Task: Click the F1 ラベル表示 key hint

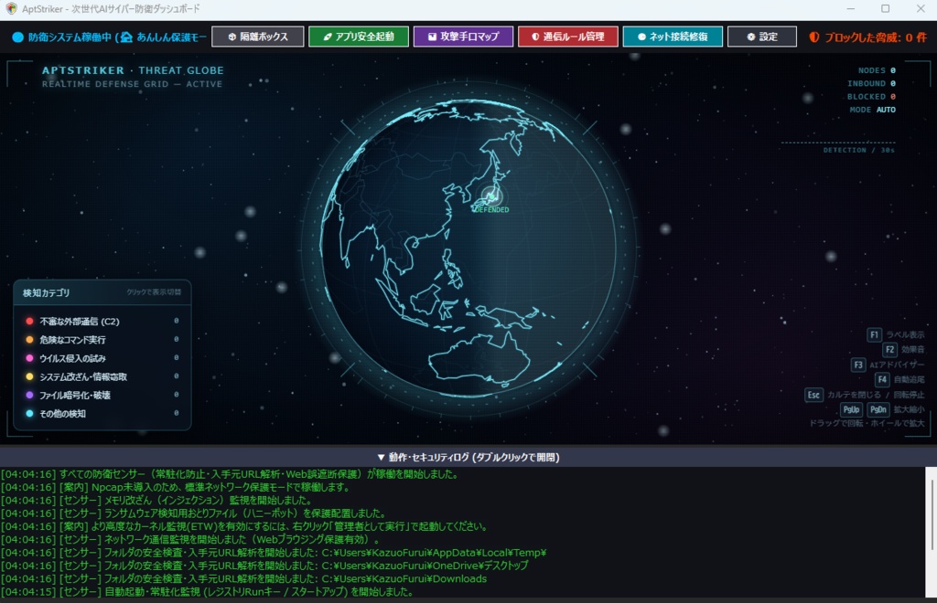Action: point(896,334)
